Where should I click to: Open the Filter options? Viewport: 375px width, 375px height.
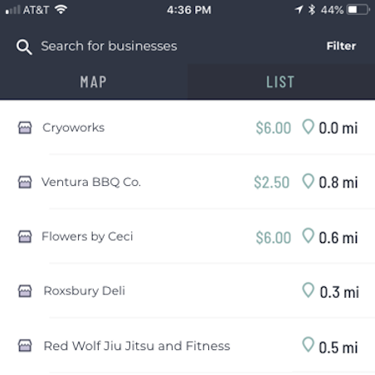341,46
